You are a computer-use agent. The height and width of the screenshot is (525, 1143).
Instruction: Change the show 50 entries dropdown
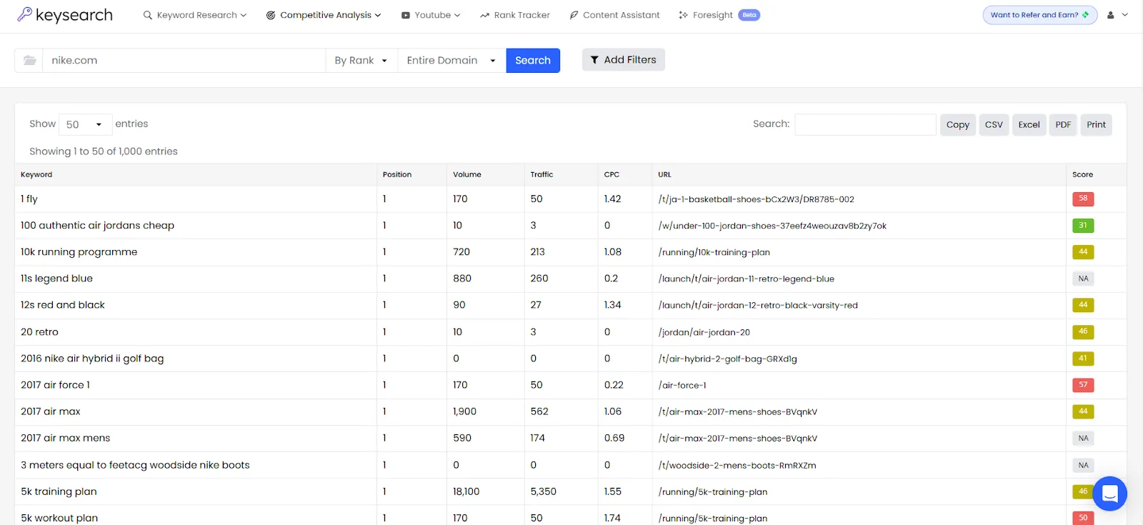[x=85, y=124]
